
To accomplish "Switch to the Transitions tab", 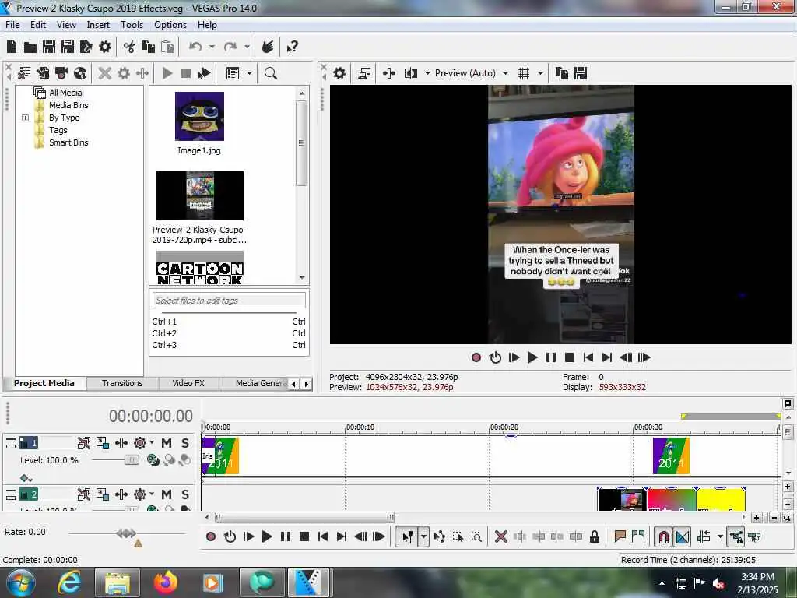I will 122,383.
